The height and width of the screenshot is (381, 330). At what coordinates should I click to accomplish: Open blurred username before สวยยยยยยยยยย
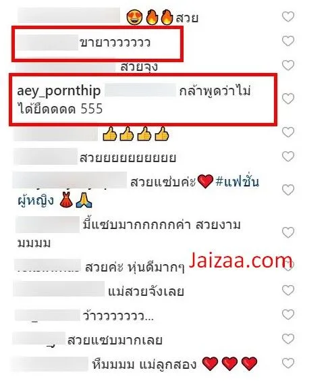[x=46, y=157]
